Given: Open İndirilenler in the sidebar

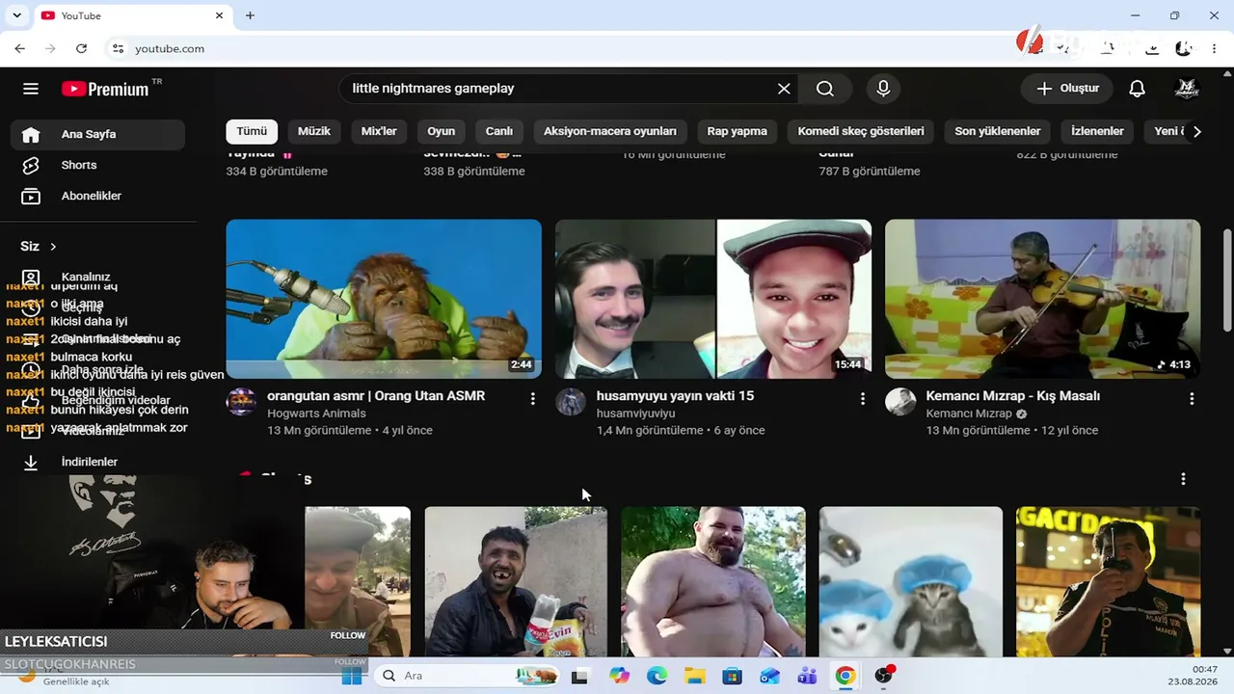Looking at the screenshot, I should [x=97, y=462].
